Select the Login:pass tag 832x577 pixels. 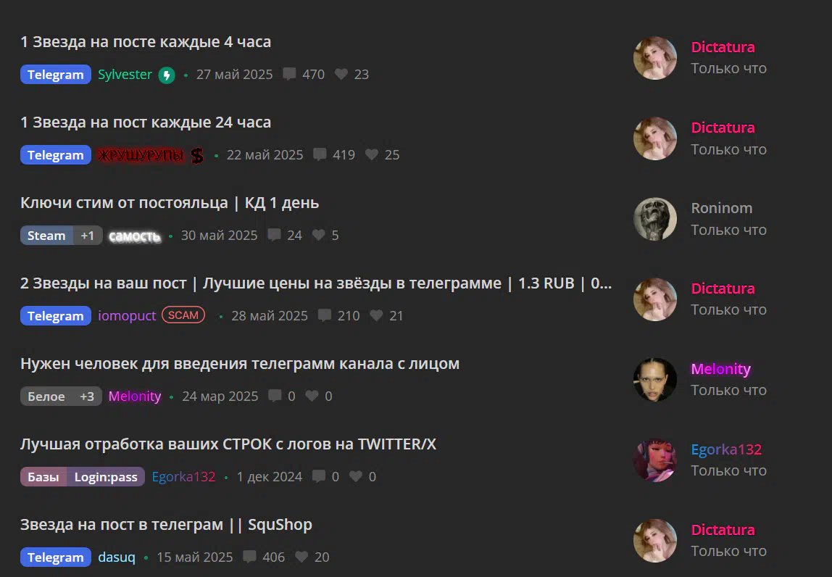tap(106, 477)
